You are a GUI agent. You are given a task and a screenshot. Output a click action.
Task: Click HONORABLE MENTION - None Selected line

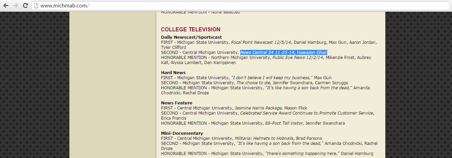click(x=200, y=12)
